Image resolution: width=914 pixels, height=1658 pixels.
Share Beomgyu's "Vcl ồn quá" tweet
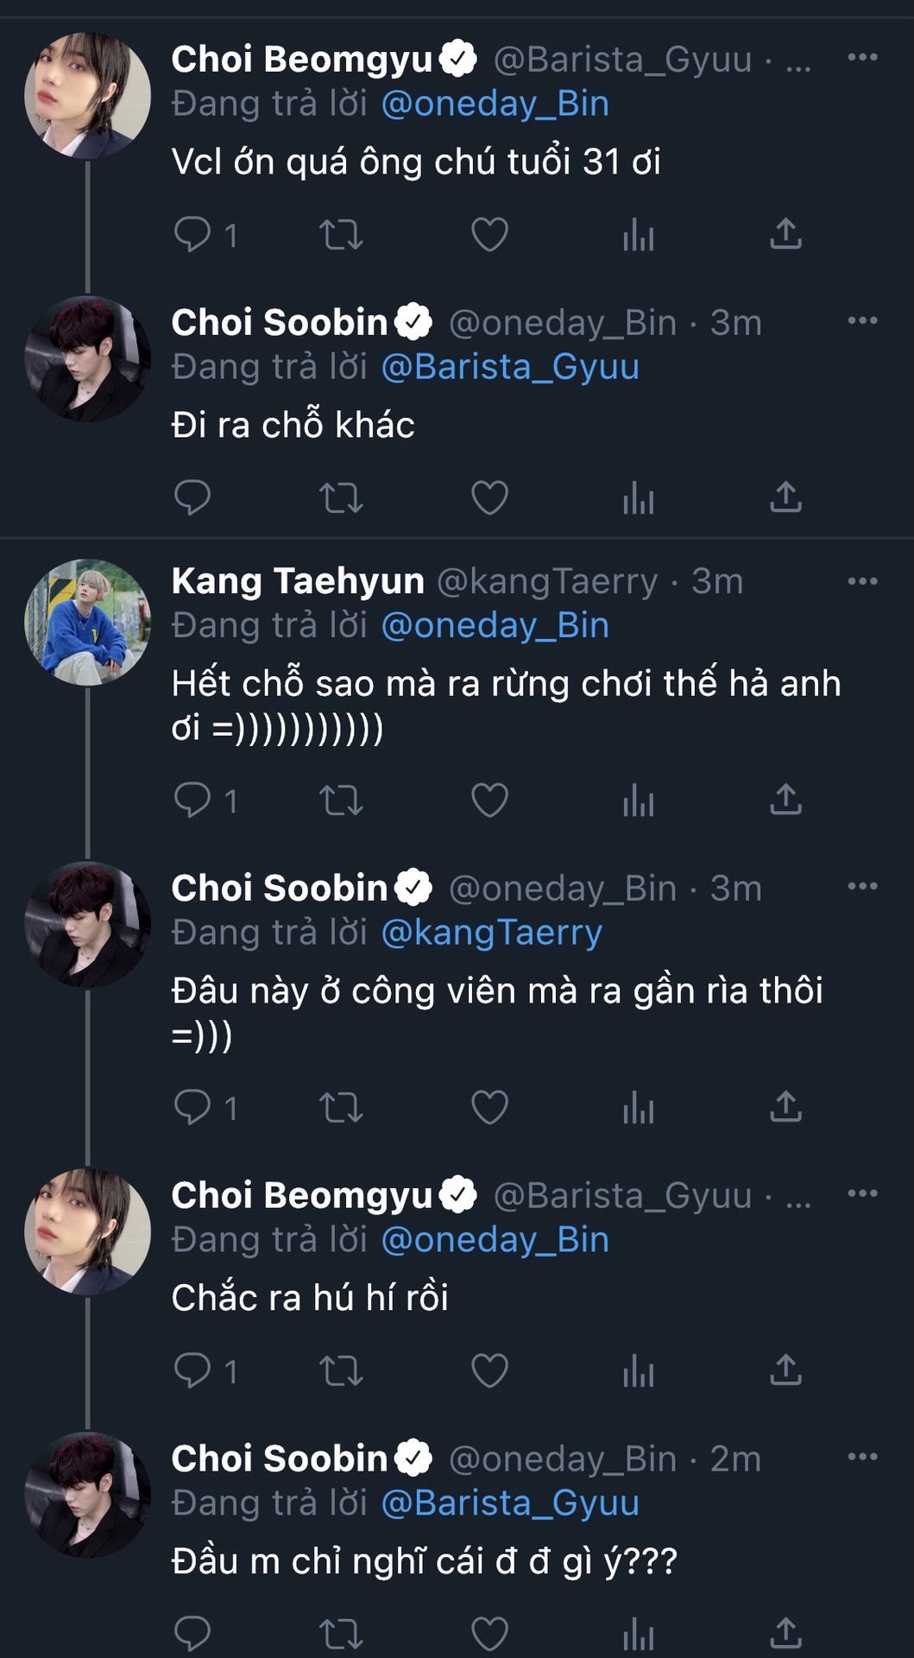[785, 234]
